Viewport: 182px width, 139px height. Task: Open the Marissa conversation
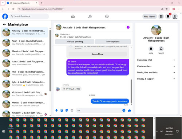(25, 104)
